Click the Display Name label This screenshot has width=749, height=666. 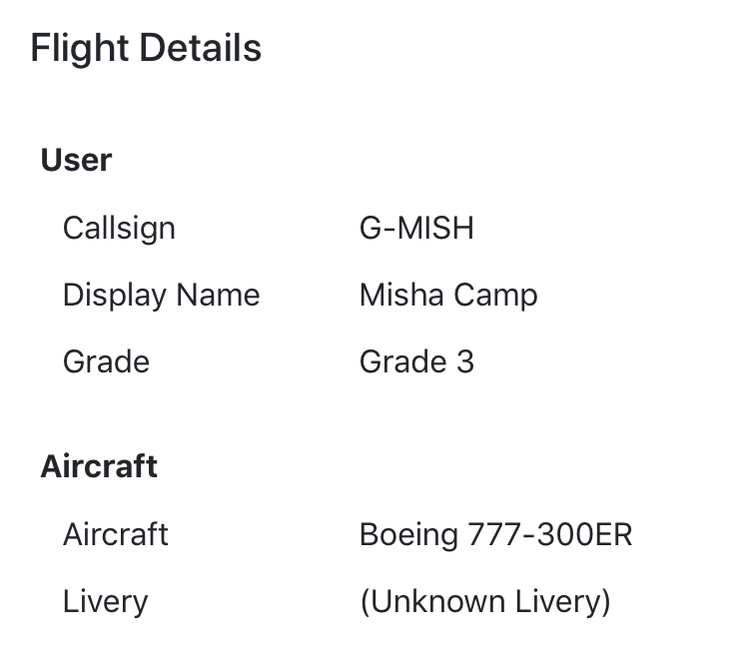(161, 295)
